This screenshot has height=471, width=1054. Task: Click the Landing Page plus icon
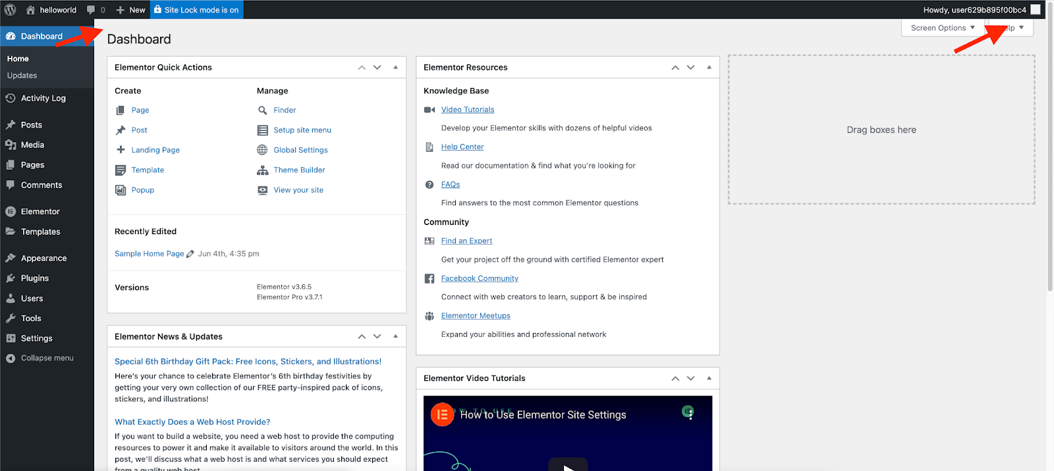(x=121, y=150)
